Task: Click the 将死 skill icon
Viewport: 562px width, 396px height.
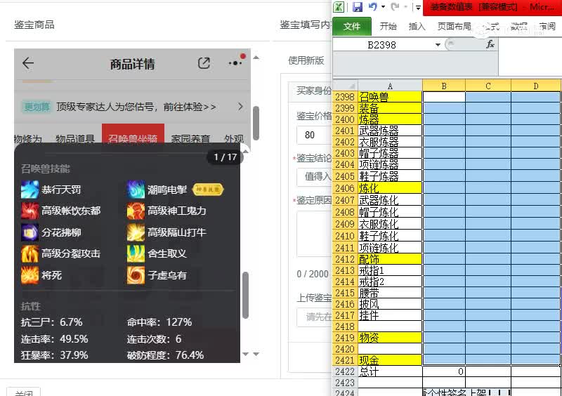Action: point(30,275)
